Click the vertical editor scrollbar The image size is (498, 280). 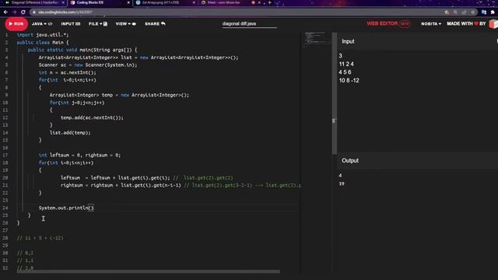(334, 93)
